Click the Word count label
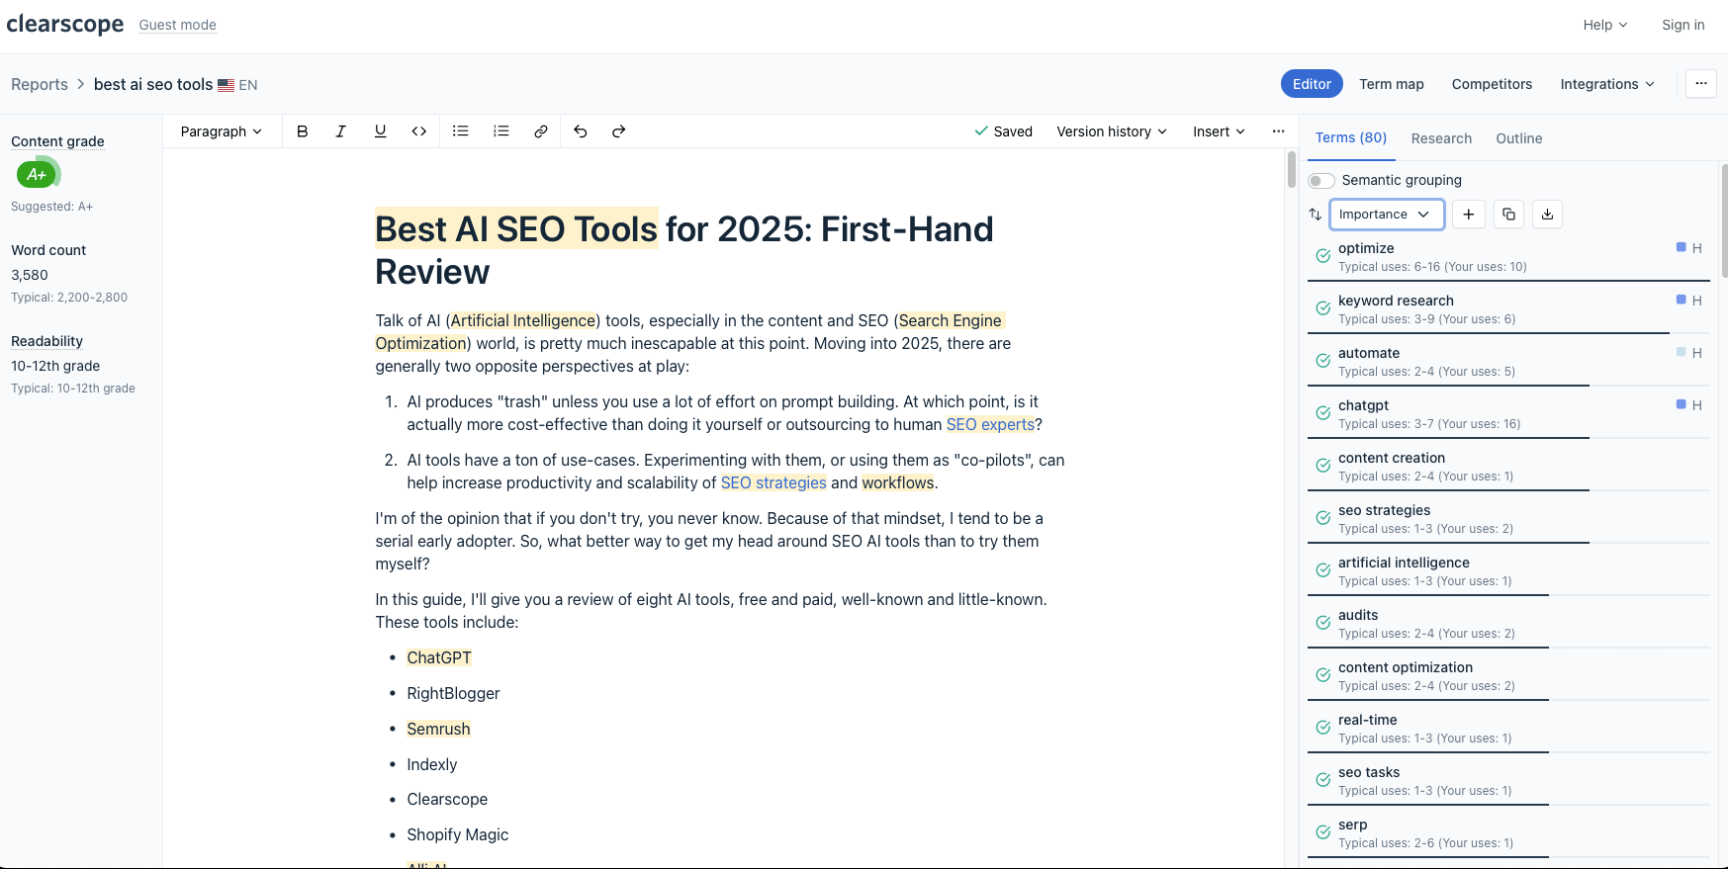Image resolution: width=1728 pixels, height=869 pixels. click(48, 250)
